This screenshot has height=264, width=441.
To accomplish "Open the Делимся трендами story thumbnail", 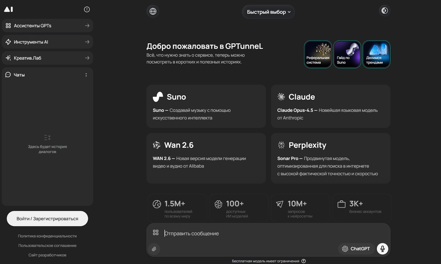I will 376,54.
